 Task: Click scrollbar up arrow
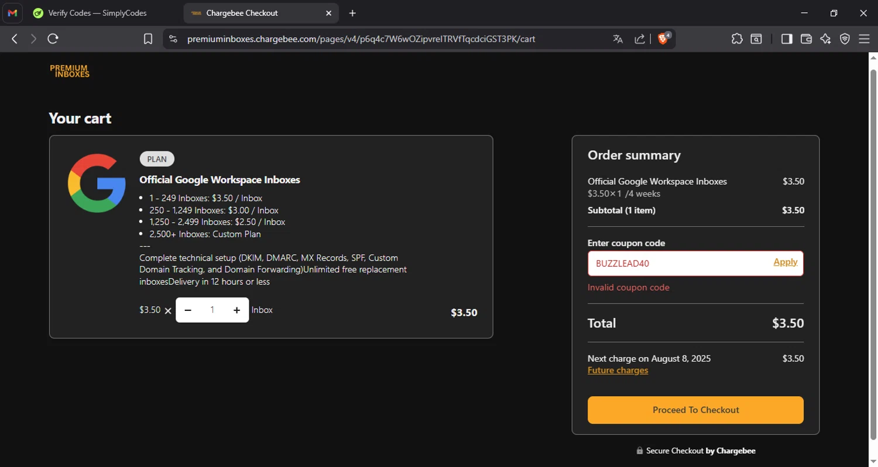click(x=873, y=57)
